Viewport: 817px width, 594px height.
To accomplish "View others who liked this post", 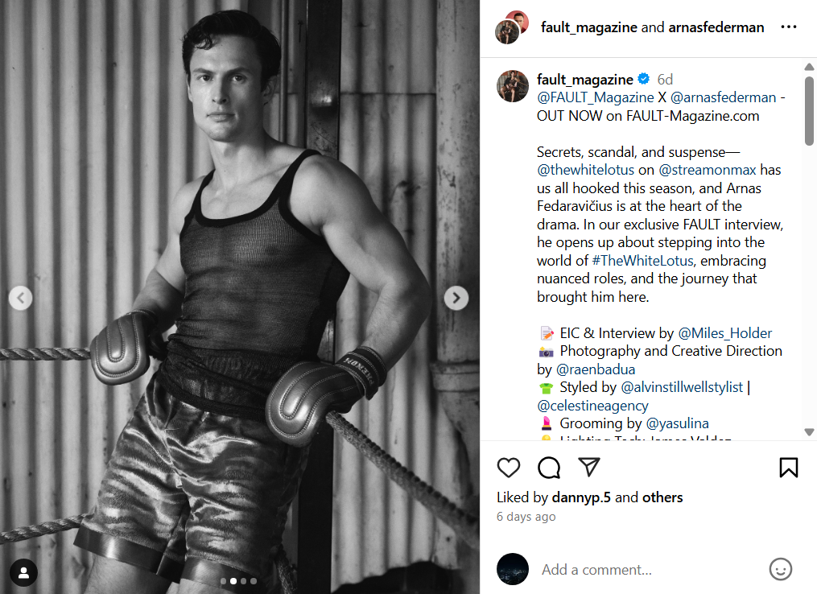I will pos(663,497).
